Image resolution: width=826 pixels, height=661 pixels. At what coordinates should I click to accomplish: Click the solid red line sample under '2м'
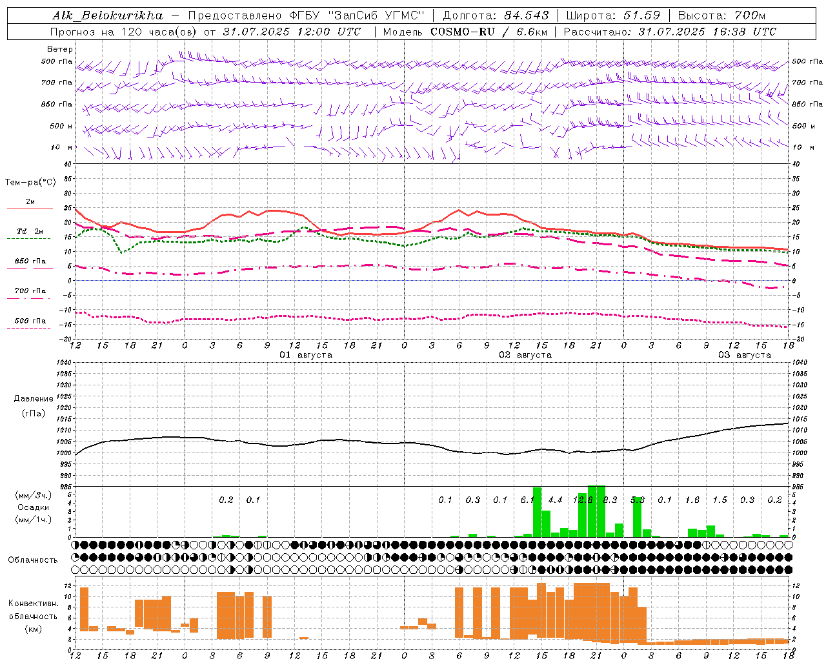(30, 208)
